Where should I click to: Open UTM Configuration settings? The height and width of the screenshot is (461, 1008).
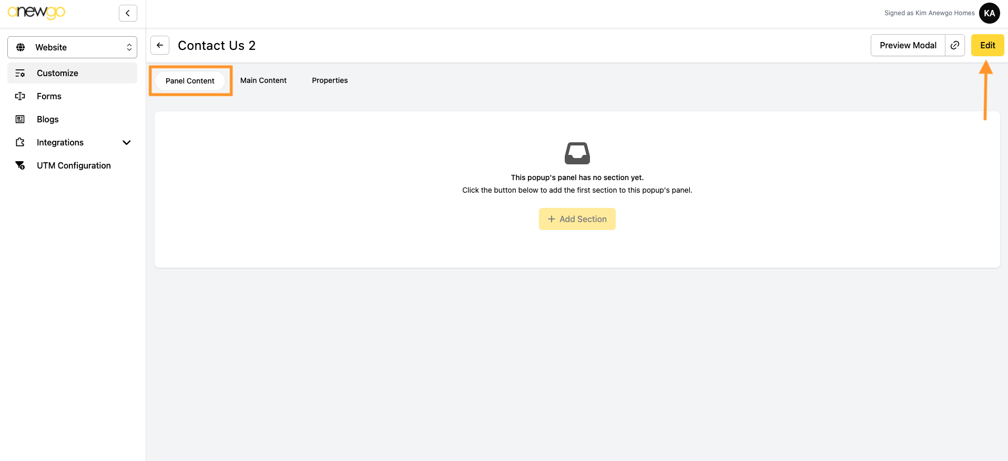(74, 165)
